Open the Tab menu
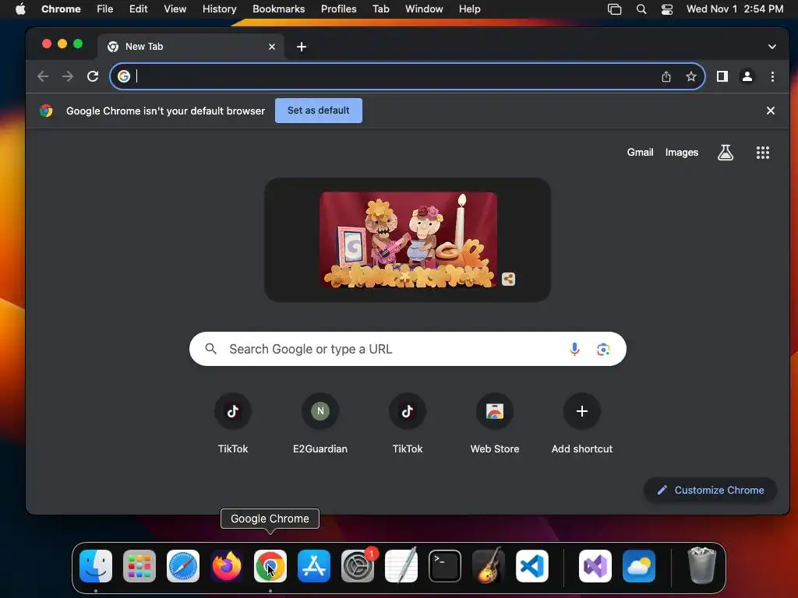The width and height of the screenshot is (798, 598). tap(380, 9)
